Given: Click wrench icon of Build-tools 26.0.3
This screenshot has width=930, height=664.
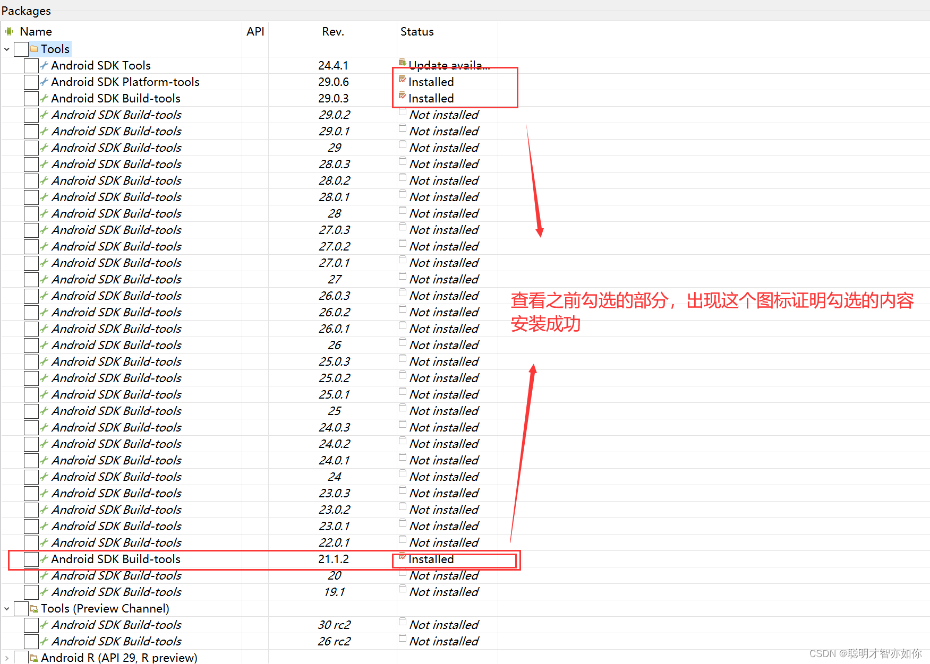Looking at the screenshot, I should (45, 296).
